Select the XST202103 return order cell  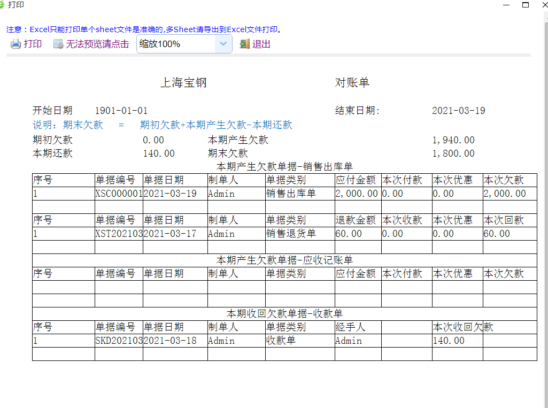[x=119, y=234]
